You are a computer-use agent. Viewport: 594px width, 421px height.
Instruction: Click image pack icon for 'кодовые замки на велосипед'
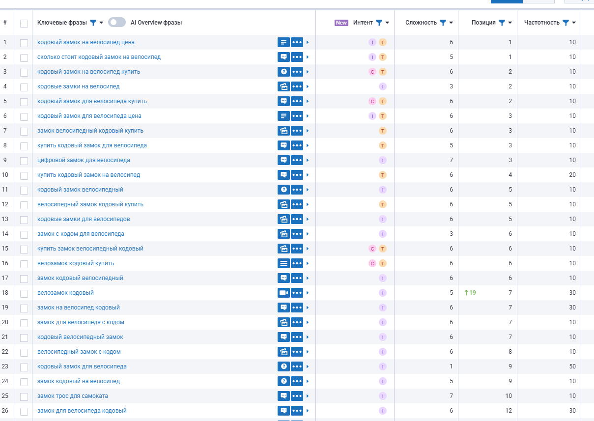click(283, 86)
